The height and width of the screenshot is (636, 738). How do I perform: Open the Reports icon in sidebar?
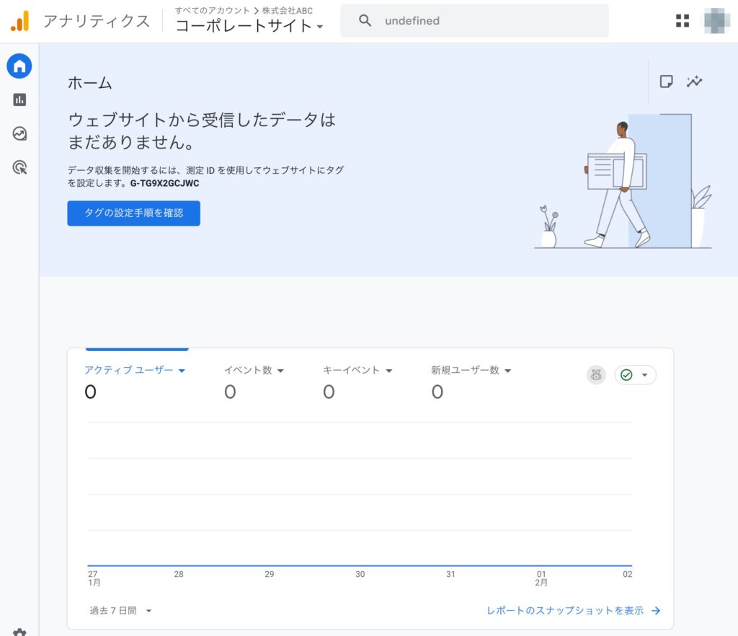pos(19,100)
